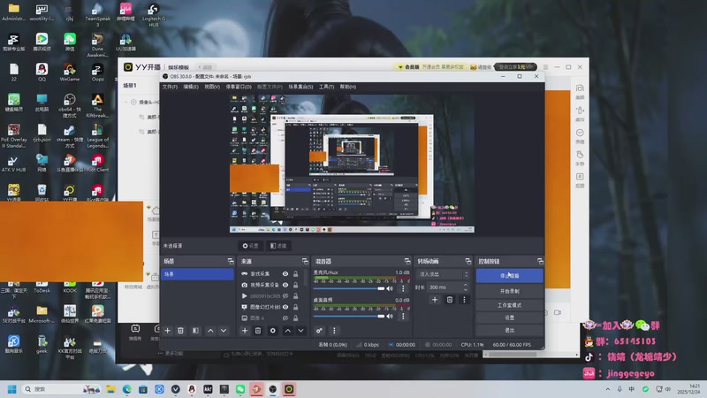707x398 pixels.
Task: Open advanced audio properties gears in Mixer
Action: tap(319, 331)
